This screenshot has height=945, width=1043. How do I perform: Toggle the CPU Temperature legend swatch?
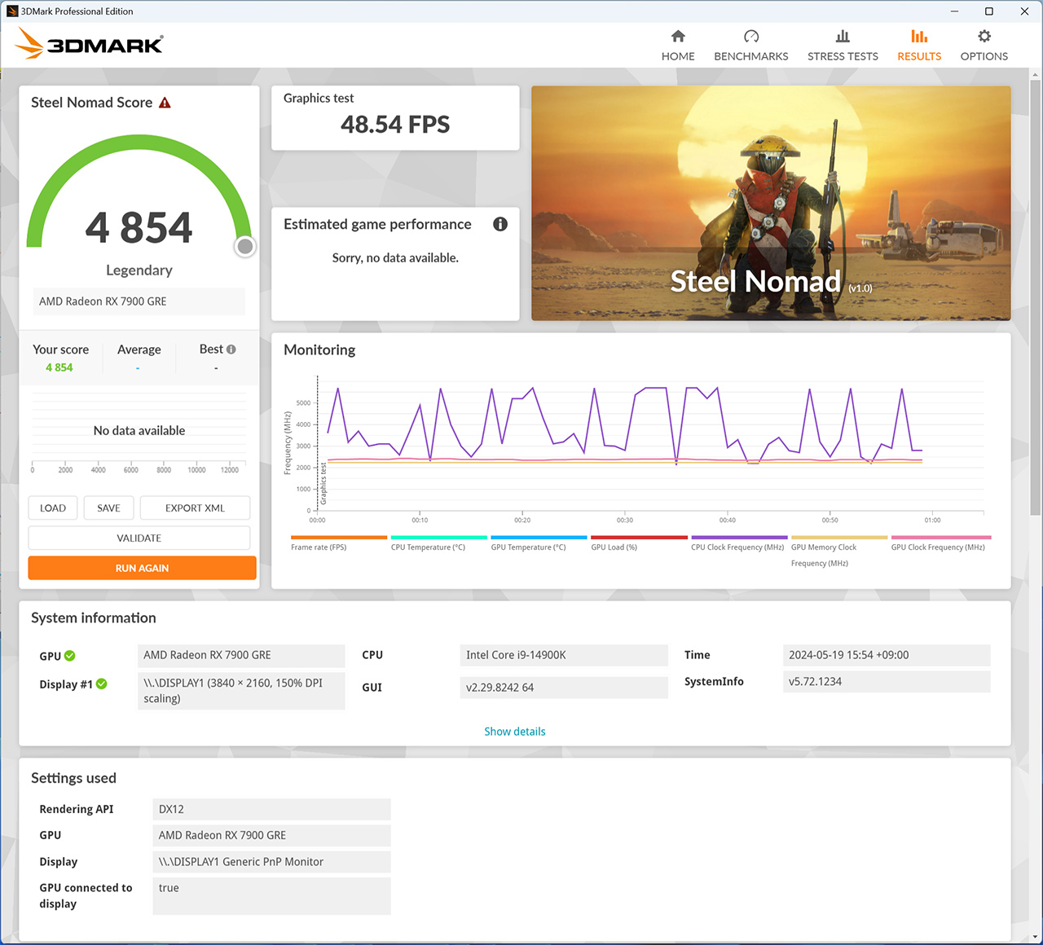(439, 538)
